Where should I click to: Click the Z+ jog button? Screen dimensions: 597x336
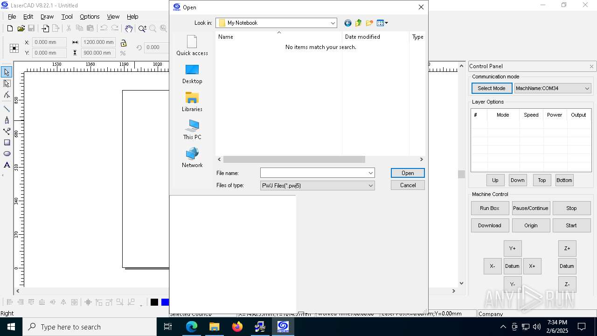pos(567,249)
